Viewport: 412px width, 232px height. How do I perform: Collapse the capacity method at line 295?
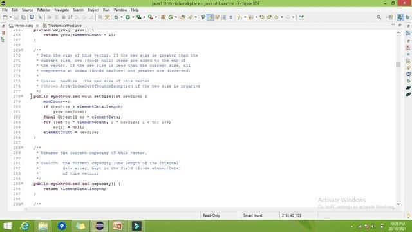[23, 184]
